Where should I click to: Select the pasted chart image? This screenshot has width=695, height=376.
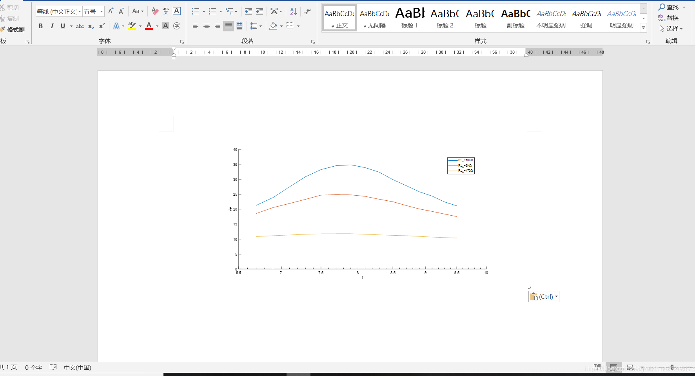[358, 213]
